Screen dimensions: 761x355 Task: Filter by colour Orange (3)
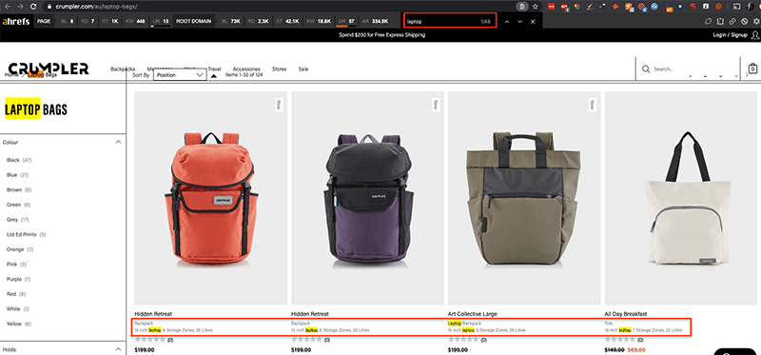[x=20, y=249]
